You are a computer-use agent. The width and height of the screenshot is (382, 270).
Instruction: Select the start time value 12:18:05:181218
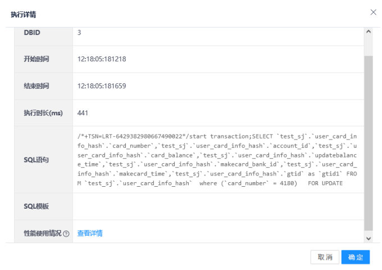tap(102, 59)
